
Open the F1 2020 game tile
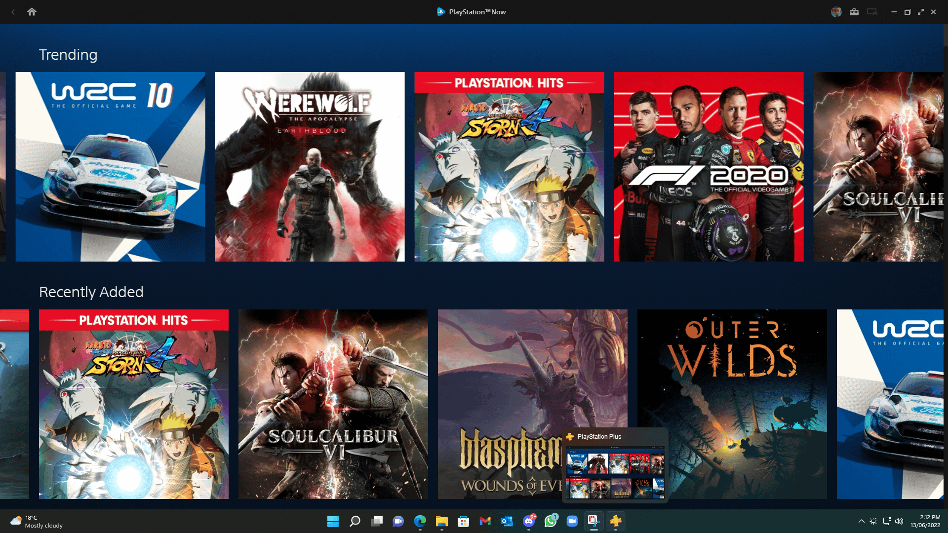(x=709, y=167)
